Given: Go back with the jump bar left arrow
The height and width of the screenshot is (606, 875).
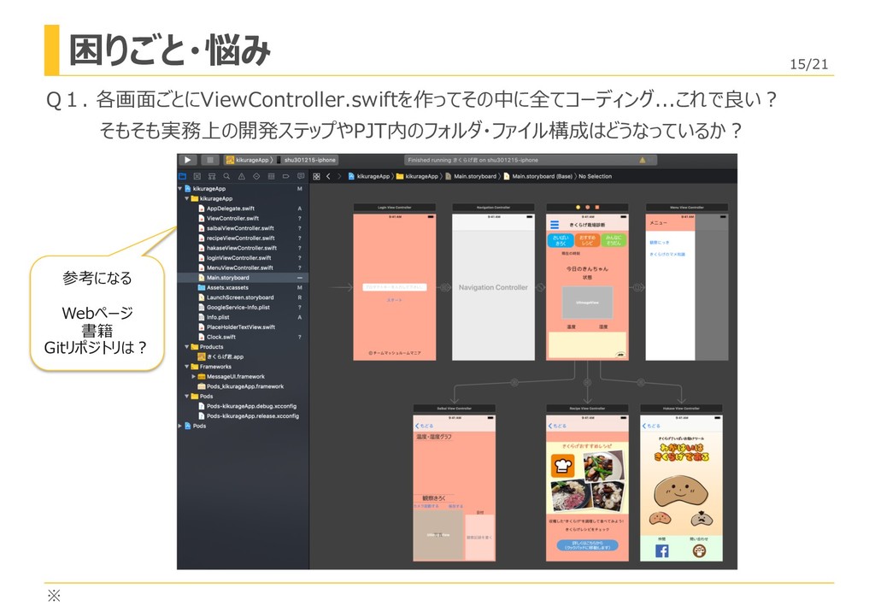Looking at the screenshot, I should [x=328, y=176].
